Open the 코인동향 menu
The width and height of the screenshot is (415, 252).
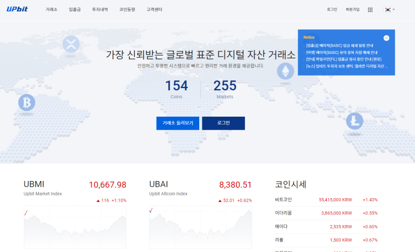127,9
